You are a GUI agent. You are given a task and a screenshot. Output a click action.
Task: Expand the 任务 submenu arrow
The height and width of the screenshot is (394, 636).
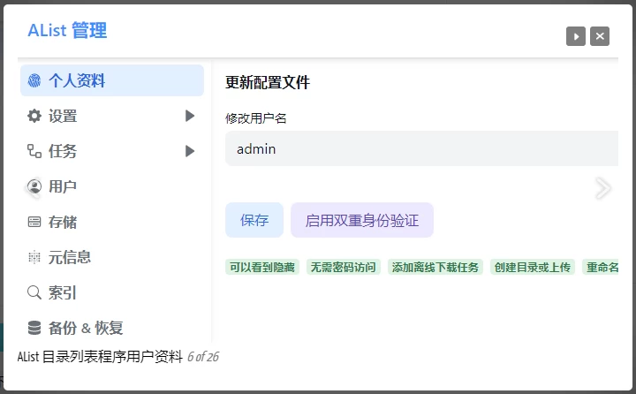point(190,151)
